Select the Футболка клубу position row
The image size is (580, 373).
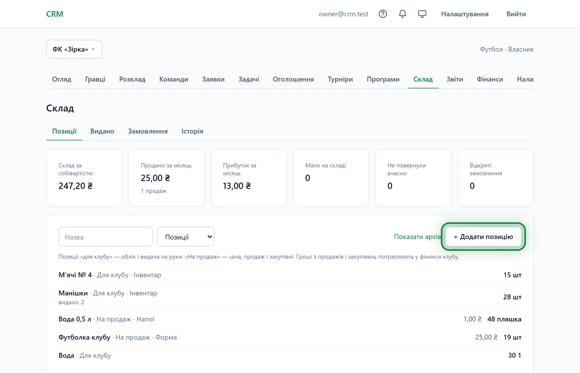click(290, 337)
